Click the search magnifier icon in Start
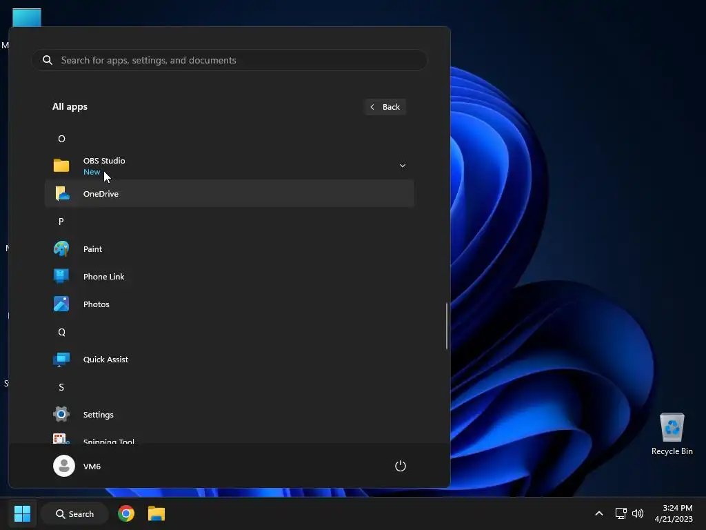The width and height of the screenshot is (706, 530). [x=48, y=60]
